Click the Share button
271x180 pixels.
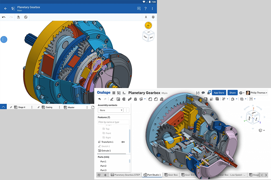[x=232, y=93]
